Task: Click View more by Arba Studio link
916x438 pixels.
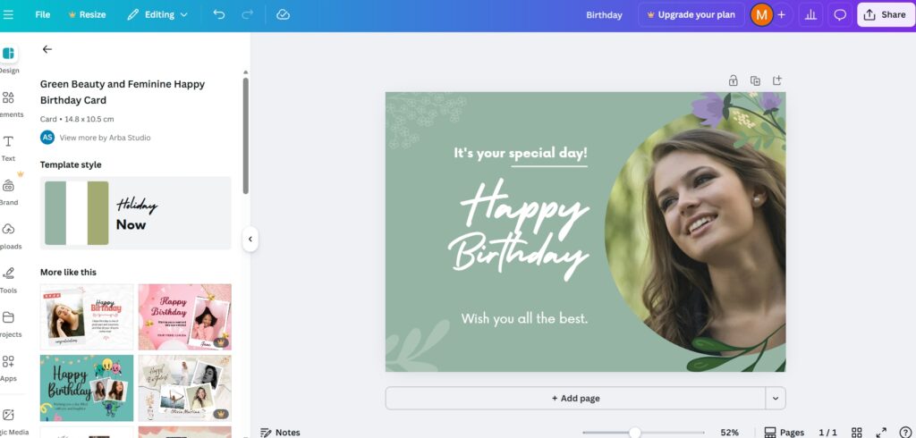Action: coord(105,138)
